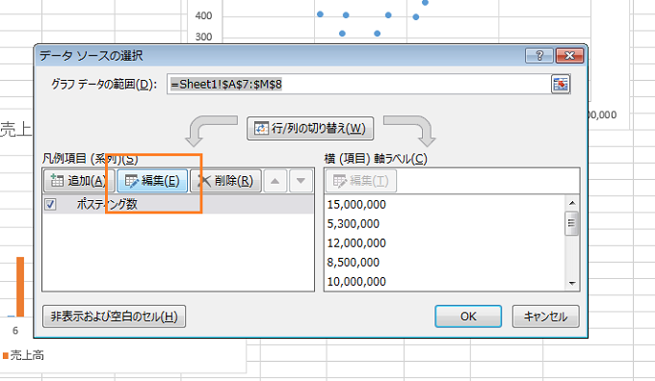
Task: Click the グラフ データの範囲 input field
Action: [x=358, y=85]
